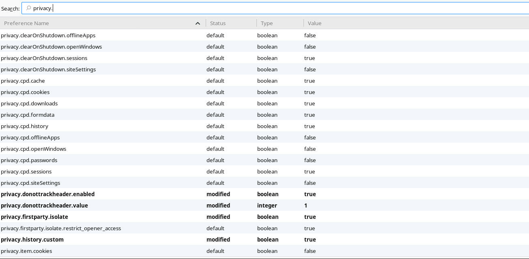Click modified status of privacy.donottrackheader.enabled

218,194
